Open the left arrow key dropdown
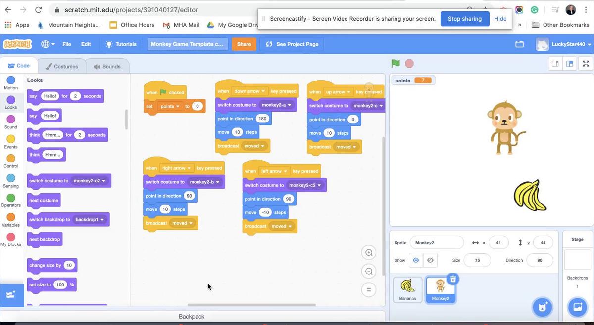The image size is (594, 325). tap(274, 171)
